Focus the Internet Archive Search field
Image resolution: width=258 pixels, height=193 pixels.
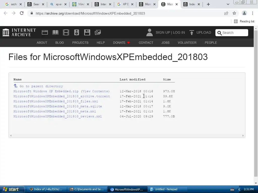point(232,33)
